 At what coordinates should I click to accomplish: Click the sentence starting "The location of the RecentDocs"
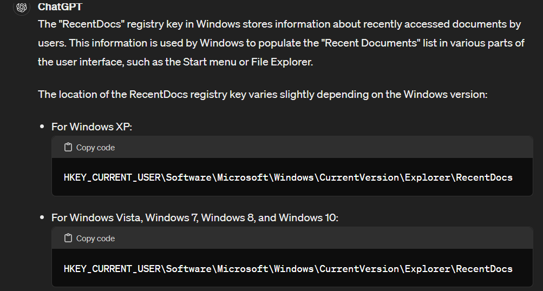263,94
